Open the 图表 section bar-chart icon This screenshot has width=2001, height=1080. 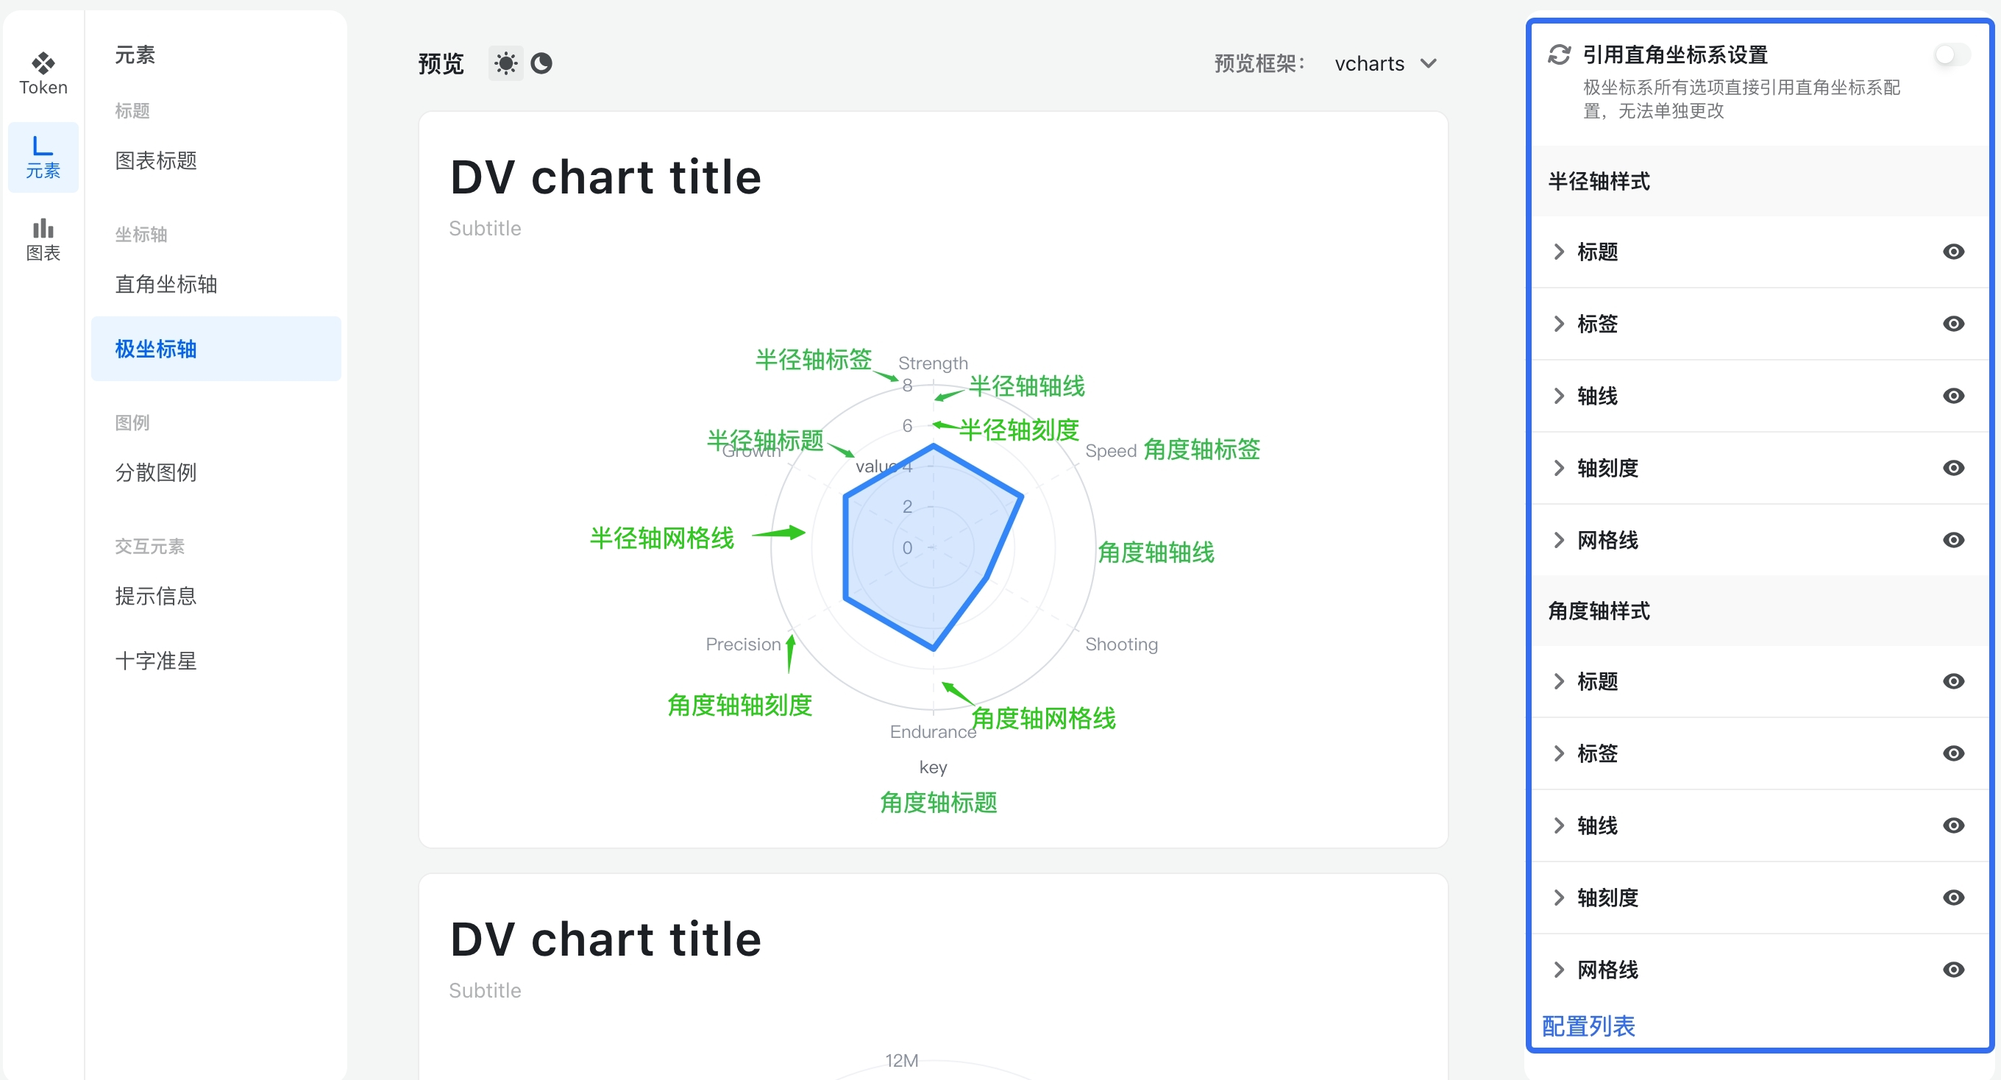43,238
